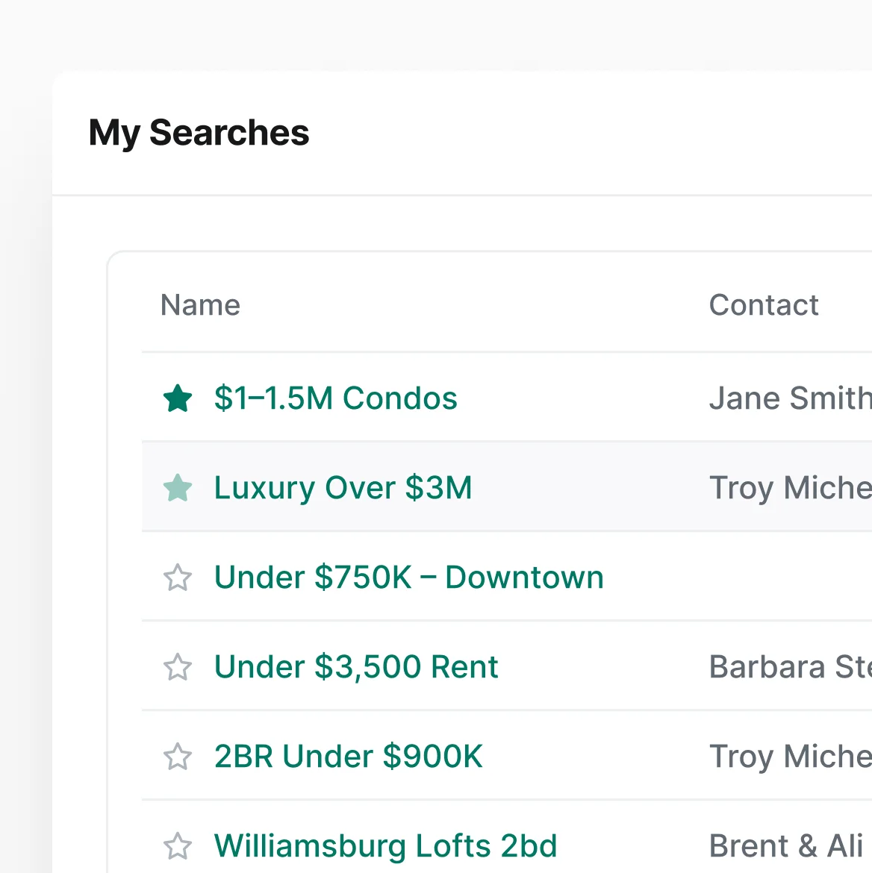Star the Under $750K – Downtown search

178,578
